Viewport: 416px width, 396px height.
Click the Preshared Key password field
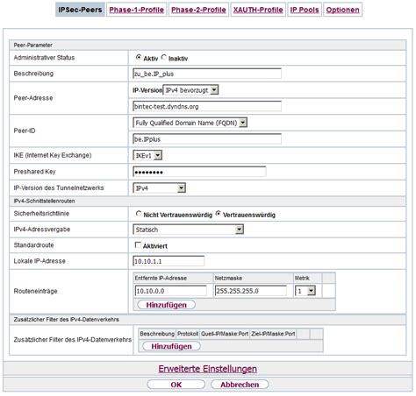[199, 172]
